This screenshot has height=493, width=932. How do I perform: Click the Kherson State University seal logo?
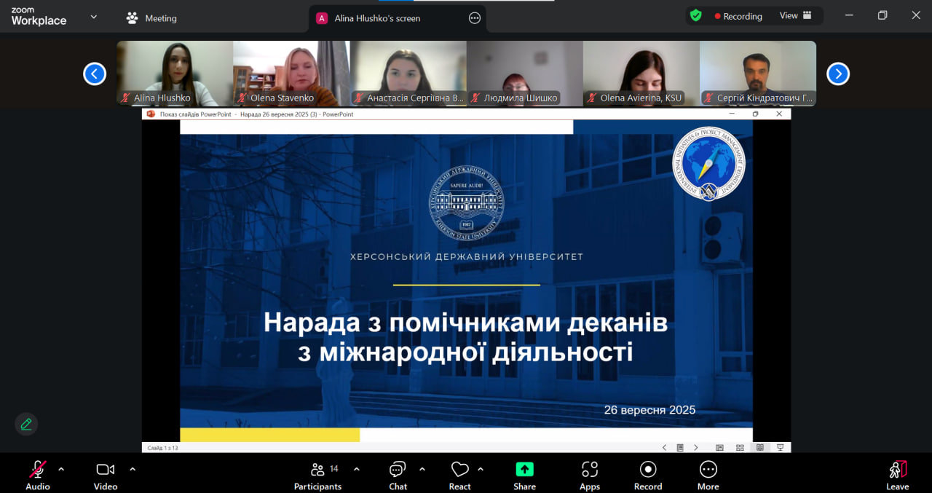pos(466,203)
